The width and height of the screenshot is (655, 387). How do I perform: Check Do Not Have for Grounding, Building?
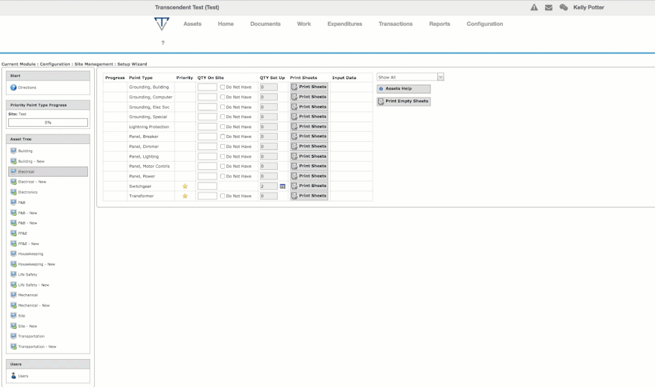222,87
